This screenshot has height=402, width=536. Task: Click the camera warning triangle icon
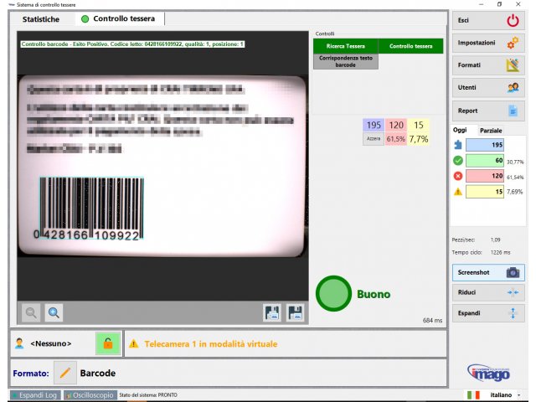click(x=134, y=343)
